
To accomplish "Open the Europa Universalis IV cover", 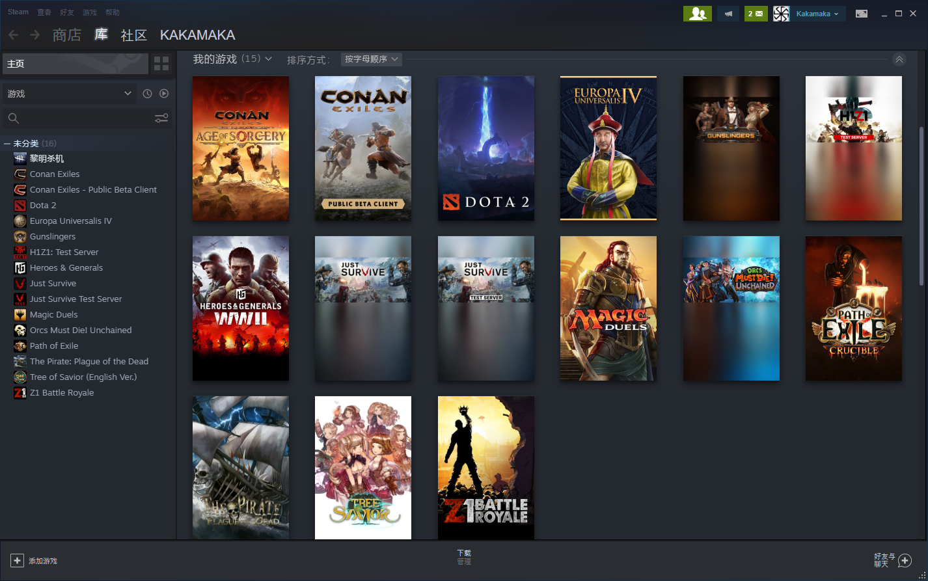I will (x=608, y=148).
